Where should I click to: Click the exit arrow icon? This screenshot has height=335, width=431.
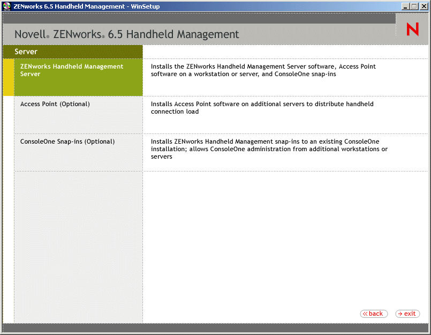tap(399, 314)
